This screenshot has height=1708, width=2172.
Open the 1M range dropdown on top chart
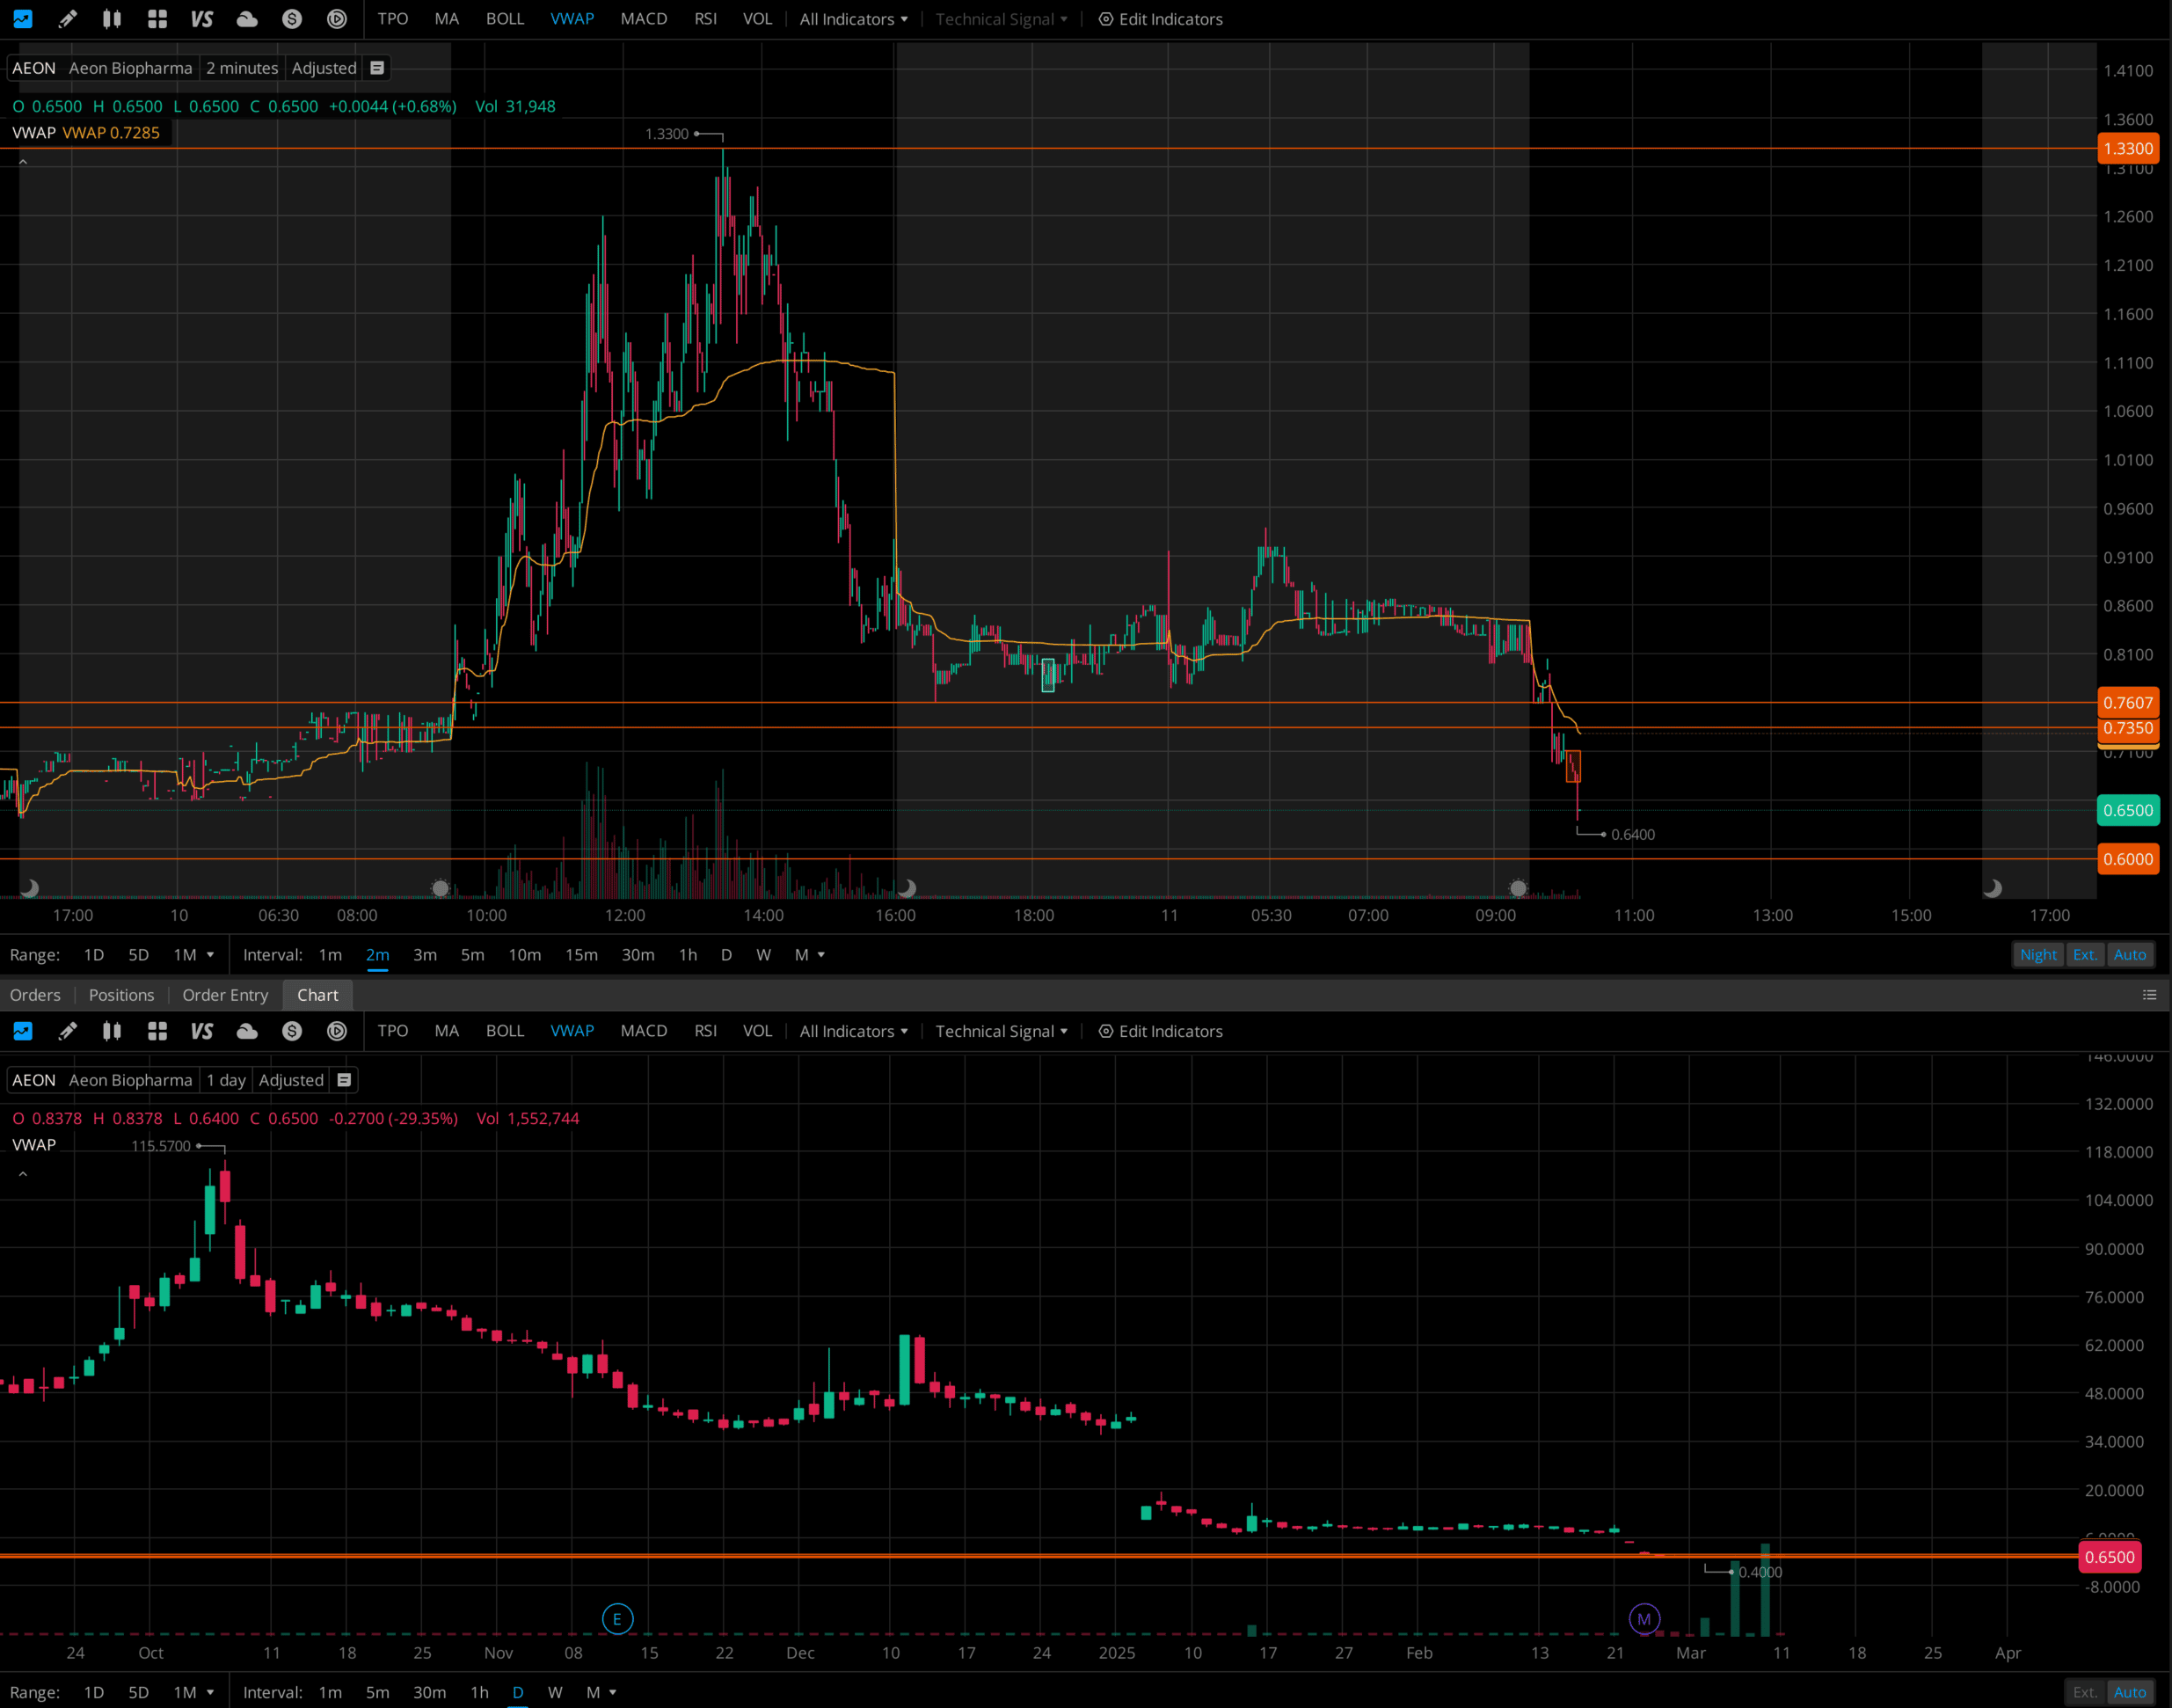[x=193, y=955]
